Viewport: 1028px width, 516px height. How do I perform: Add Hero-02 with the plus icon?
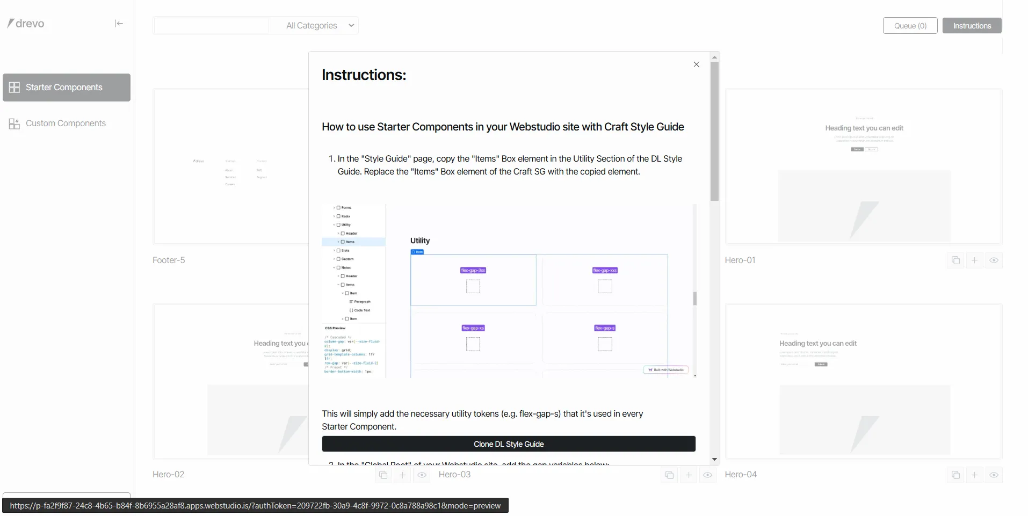402,475
